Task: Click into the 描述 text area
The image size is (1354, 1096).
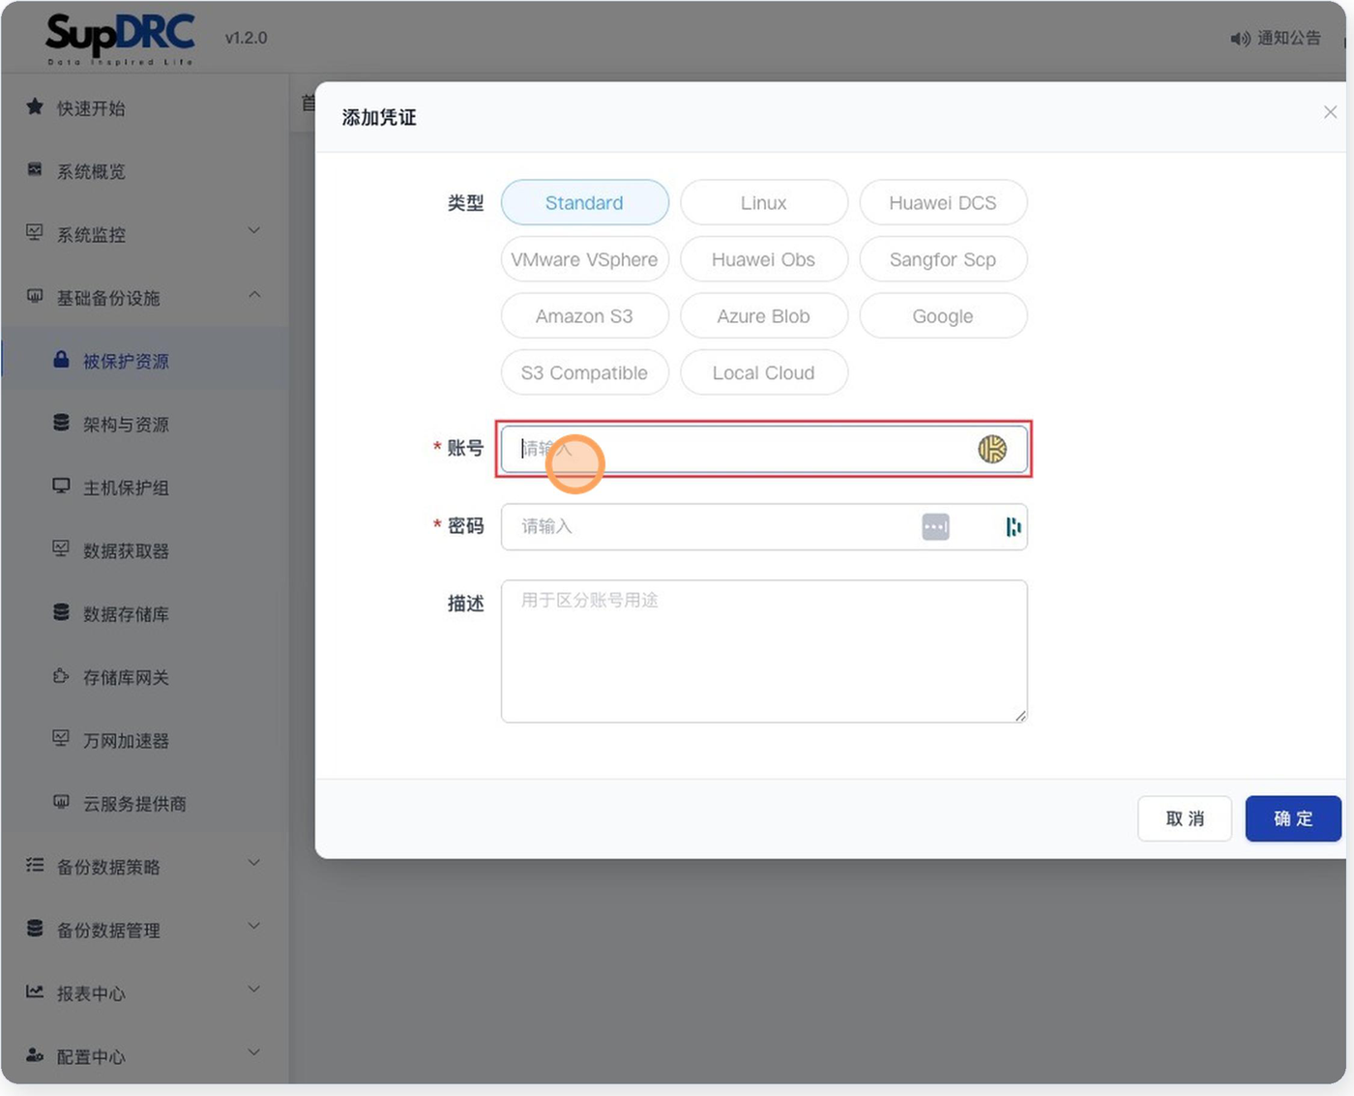Action: [764, 651]
